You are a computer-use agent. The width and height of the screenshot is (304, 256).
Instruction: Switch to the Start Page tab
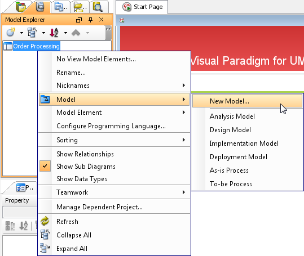(142, 7)
